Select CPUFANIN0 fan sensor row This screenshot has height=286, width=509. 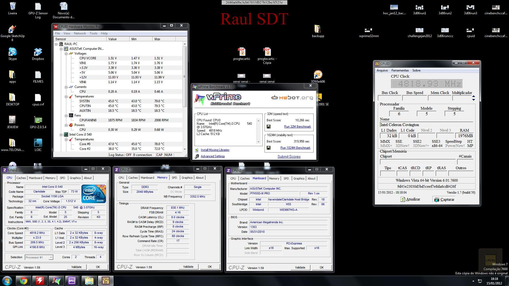coord(118,120)
